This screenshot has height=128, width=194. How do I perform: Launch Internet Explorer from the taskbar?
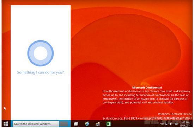pos(87,124)
